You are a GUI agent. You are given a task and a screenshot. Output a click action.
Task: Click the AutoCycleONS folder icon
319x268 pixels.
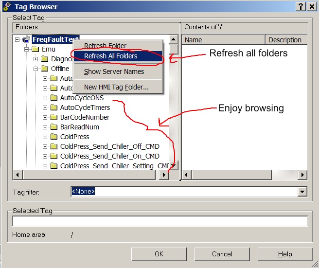coord(53,98)
